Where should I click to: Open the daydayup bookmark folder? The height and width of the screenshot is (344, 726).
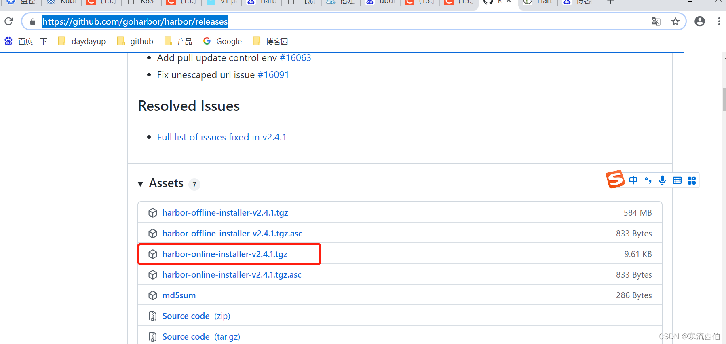pyautogui.click(x=82, y=41)
